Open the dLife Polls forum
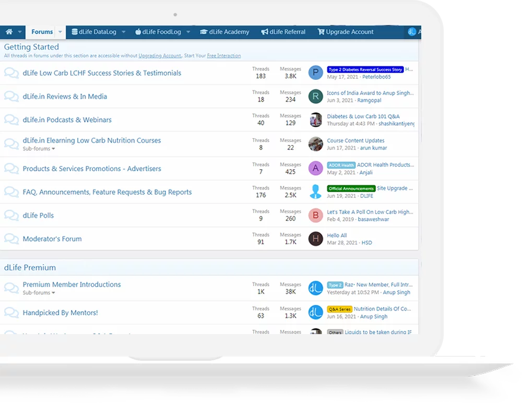The width and height of the screenshot is (522, 403). [38, 215]
